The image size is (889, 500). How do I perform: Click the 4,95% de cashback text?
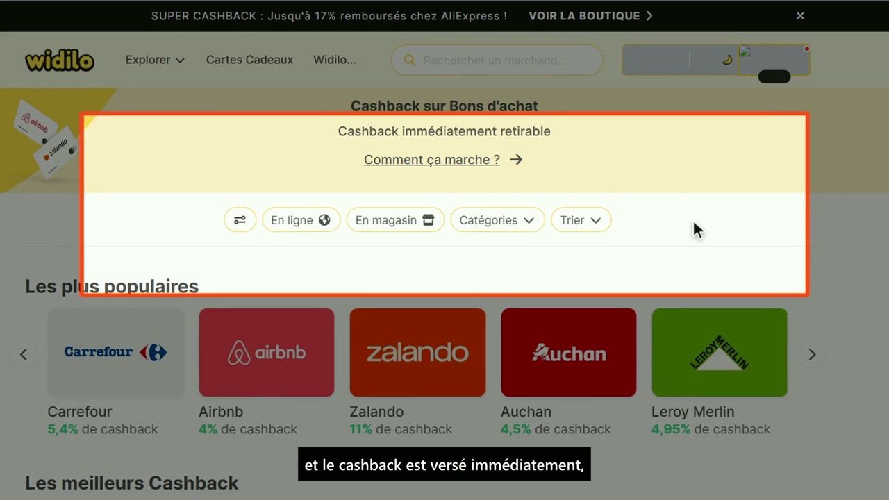[x=711, y=429]
